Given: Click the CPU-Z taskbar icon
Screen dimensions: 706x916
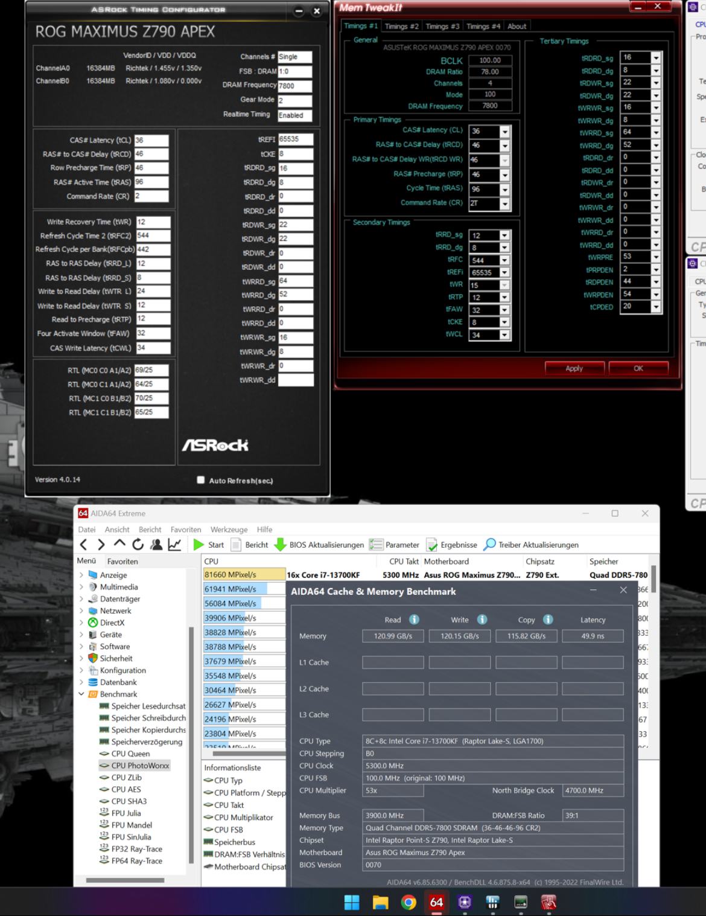Looking at the screenshot, I should point(464,902).
